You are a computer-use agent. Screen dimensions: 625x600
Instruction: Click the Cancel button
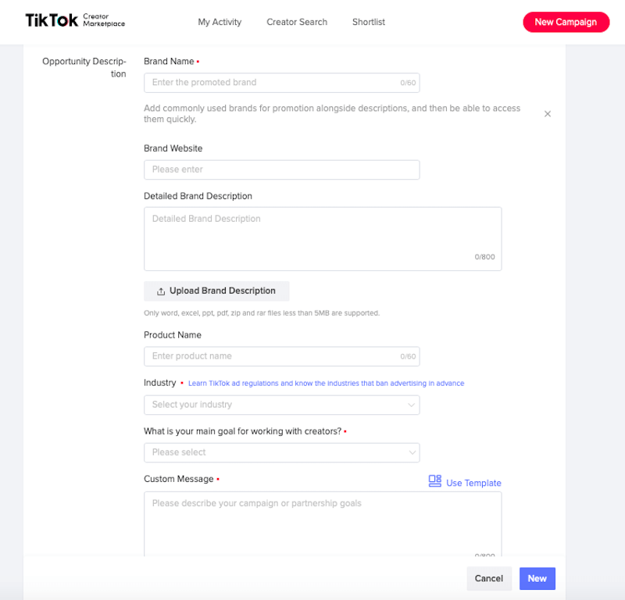(489, 578)
